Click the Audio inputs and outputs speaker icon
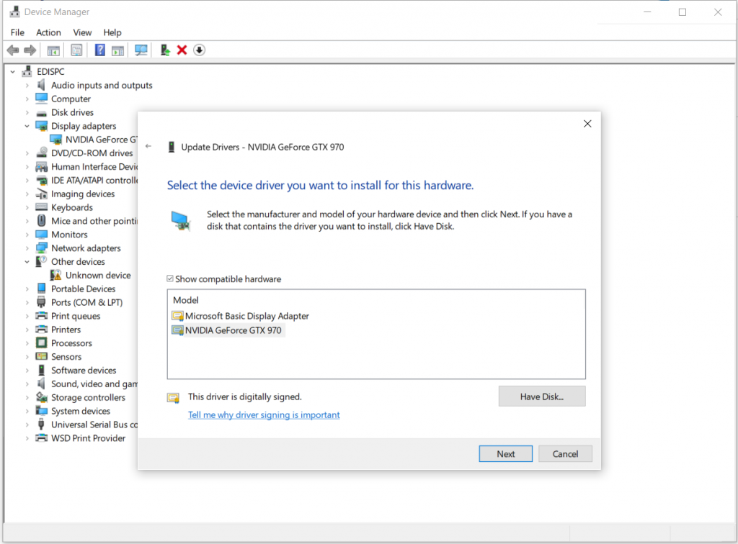738x544 pixels. (x=41, y=85)
